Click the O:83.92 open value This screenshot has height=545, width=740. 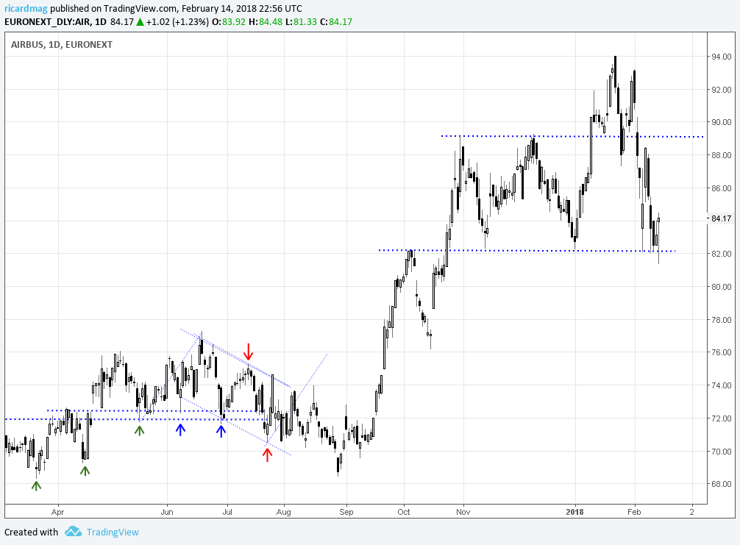click(229, 22)
